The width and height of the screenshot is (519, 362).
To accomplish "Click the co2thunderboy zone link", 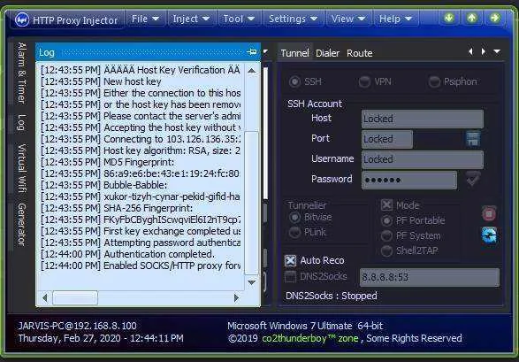I will pyautogui.click(x=310, y=338).
